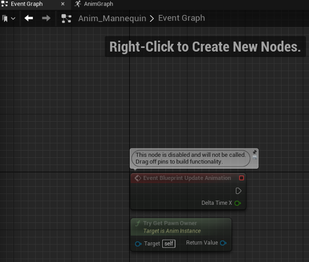Click the AnimGraph running figure icon

[78, 4]
